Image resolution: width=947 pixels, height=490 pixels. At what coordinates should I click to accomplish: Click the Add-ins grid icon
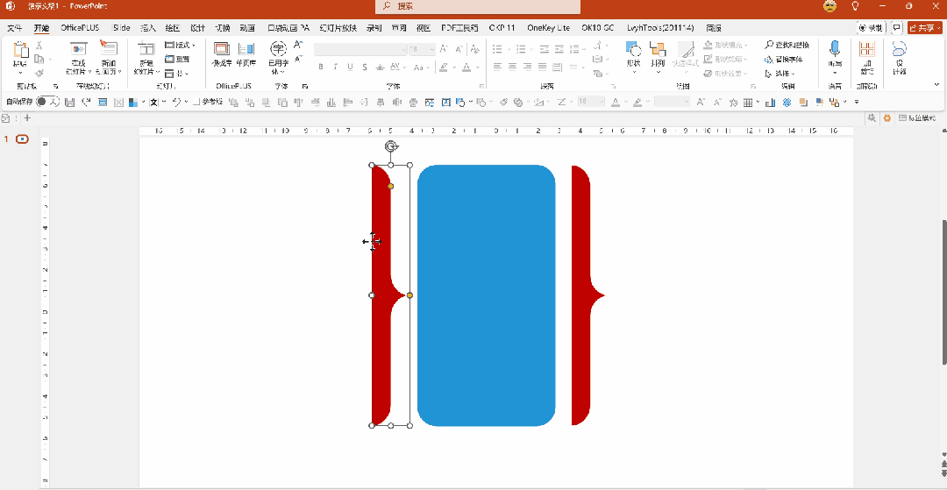coord(867,49)
